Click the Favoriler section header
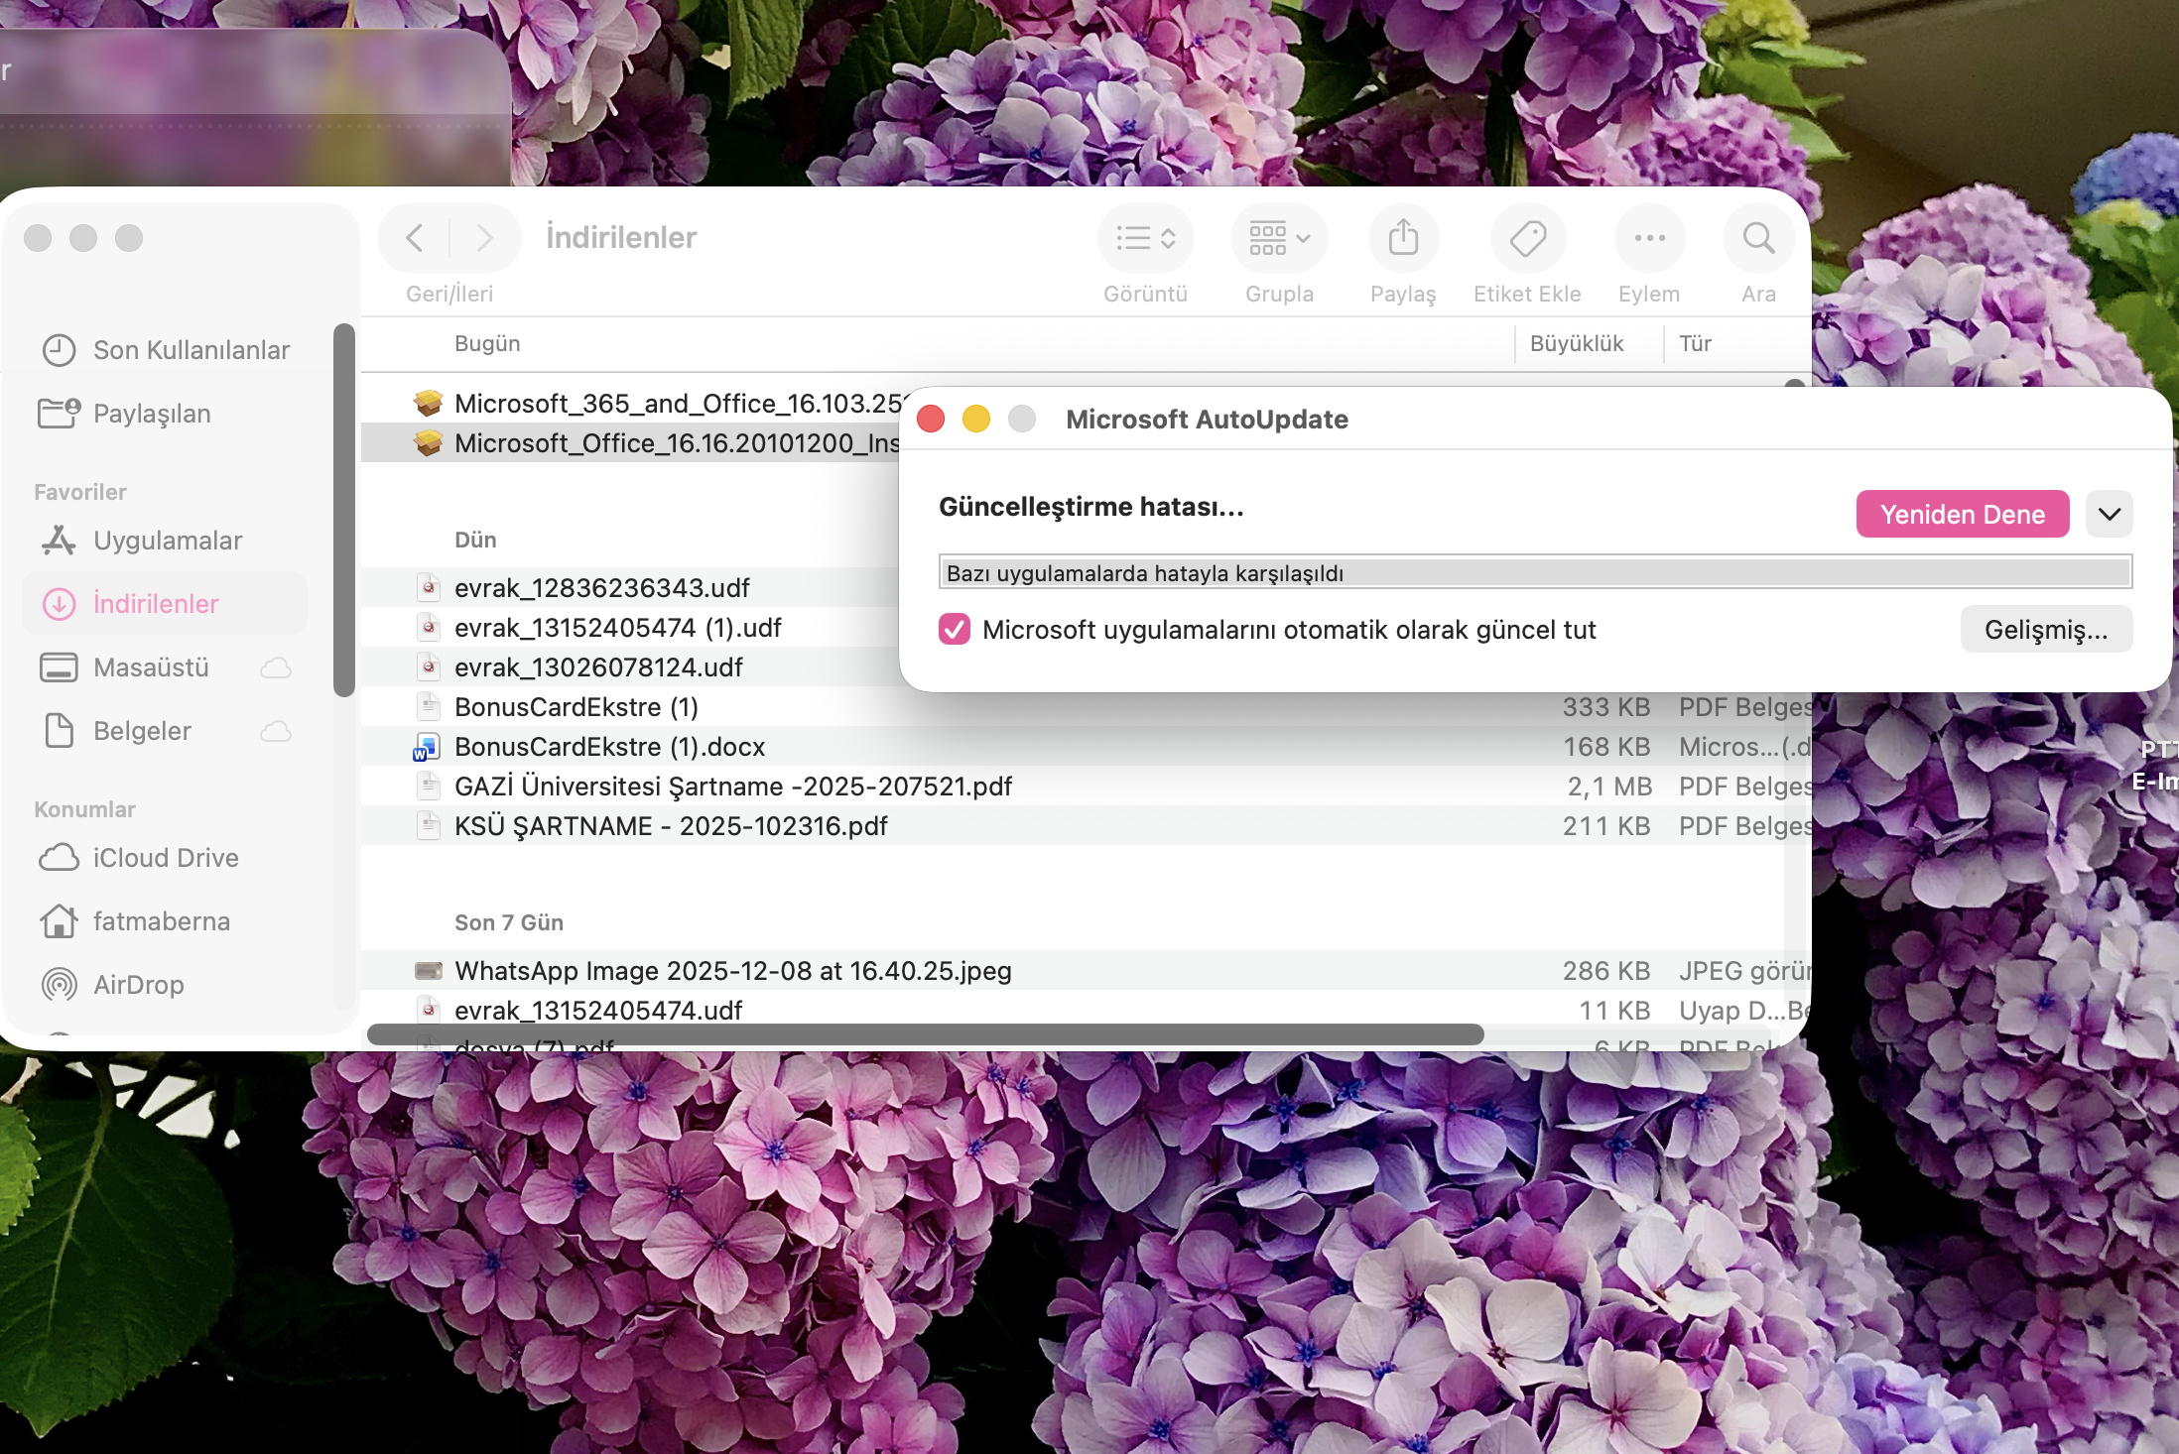 tap(80, 492)
